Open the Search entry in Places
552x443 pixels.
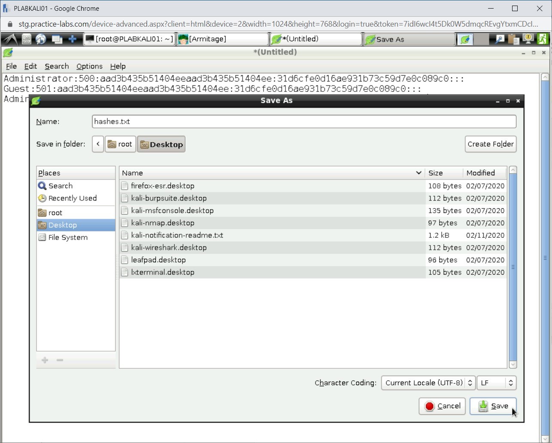60,185
